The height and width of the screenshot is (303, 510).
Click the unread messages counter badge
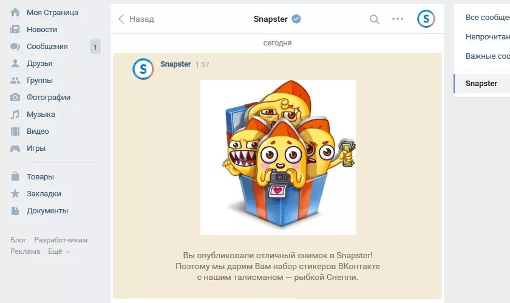click(95, 47)
